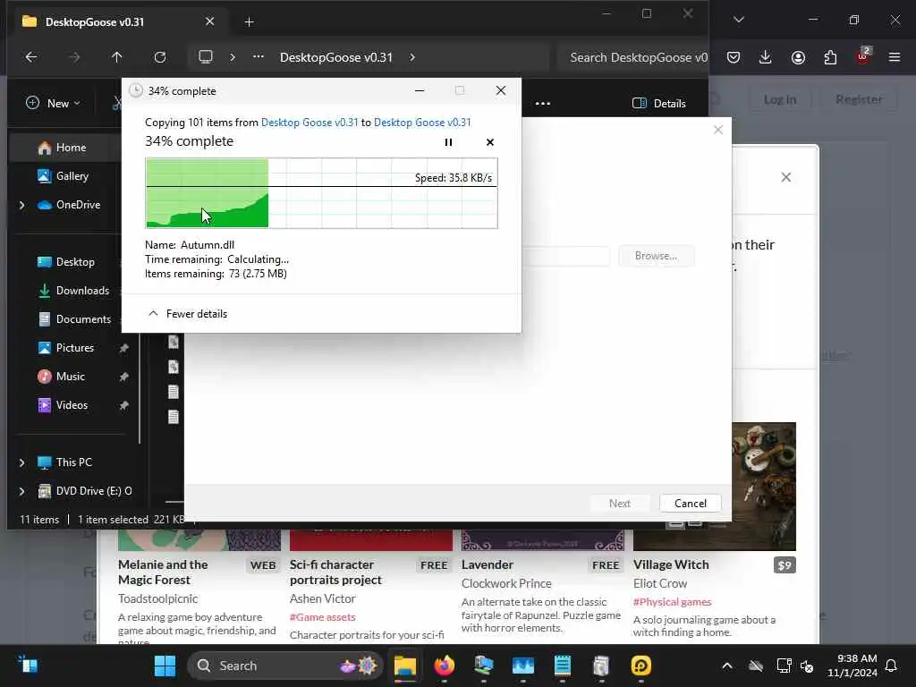Show hidden system tray icons
Screen dimensions: 916x687
[726, 666]
